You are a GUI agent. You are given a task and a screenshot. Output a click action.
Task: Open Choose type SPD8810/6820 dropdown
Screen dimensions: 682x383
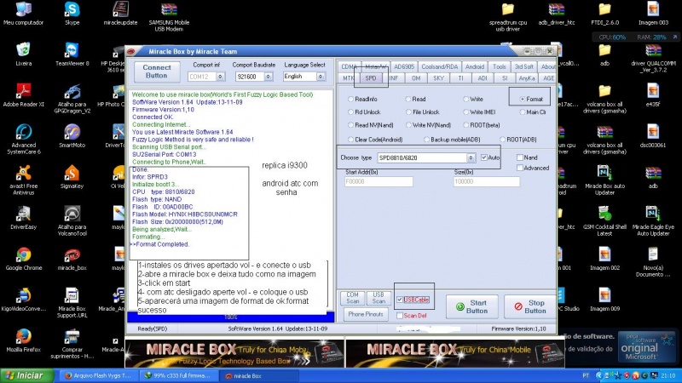[471, 157]
